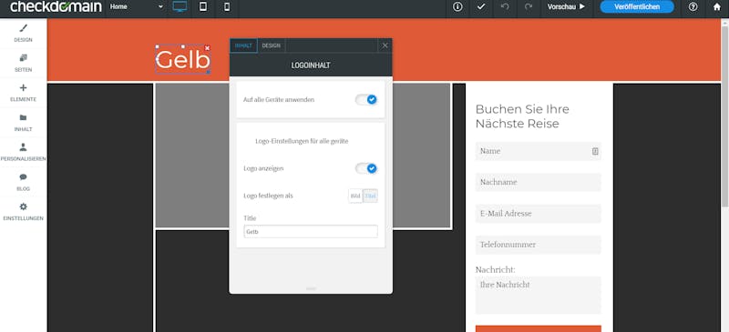This screenshot has width=729, height=332.
Task: Click the info icon in top bar
Action: click(x=458, y=7)
